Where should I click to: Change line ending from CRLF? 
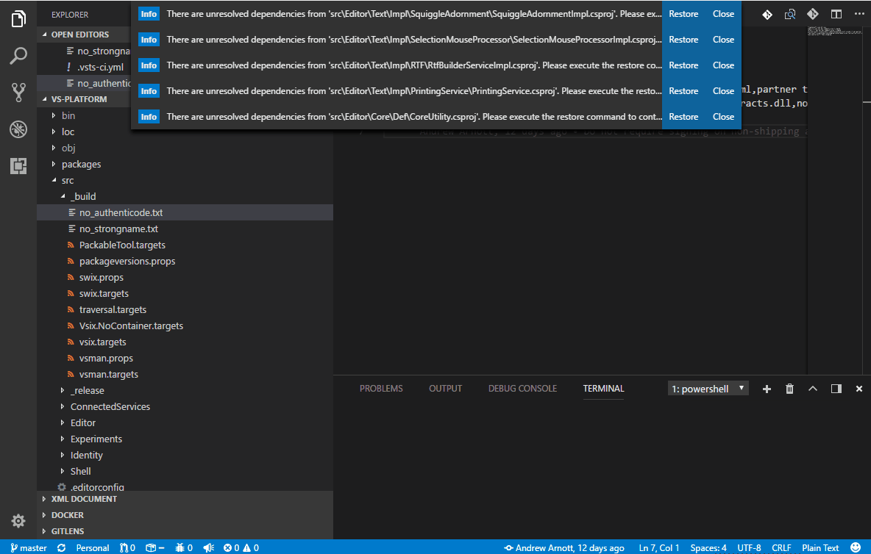click(781, 547)
